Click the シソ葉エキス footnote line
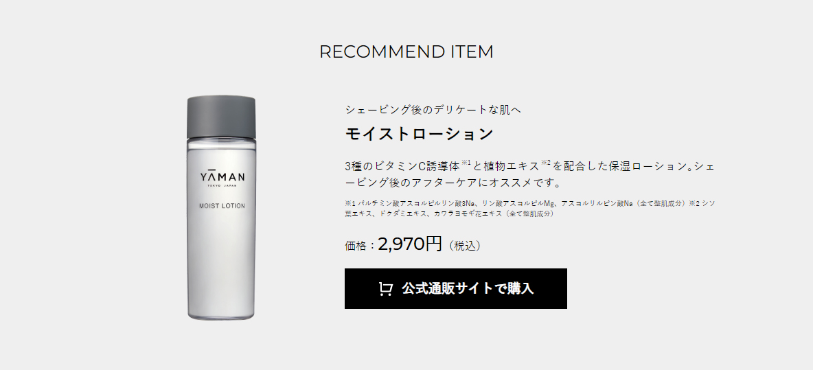 pos(448,213)
